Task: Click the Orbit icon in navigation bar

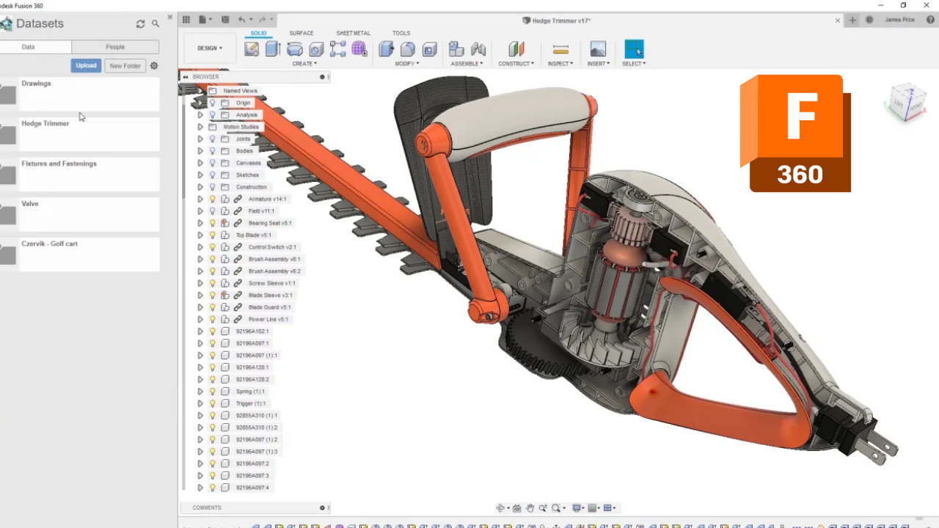Action: [500, 507]
